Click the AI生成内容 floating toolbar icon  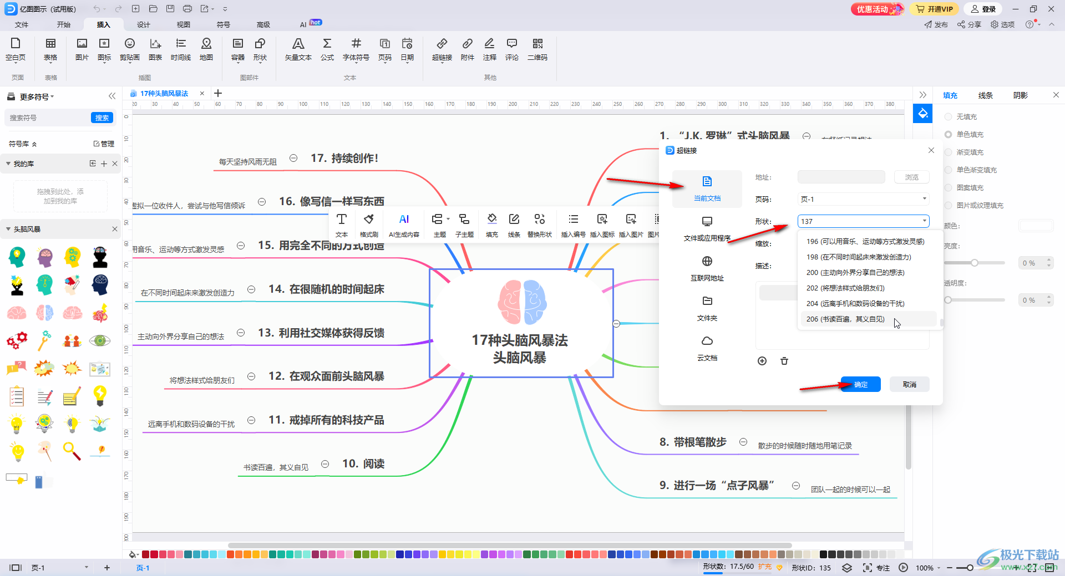(404, 226)
